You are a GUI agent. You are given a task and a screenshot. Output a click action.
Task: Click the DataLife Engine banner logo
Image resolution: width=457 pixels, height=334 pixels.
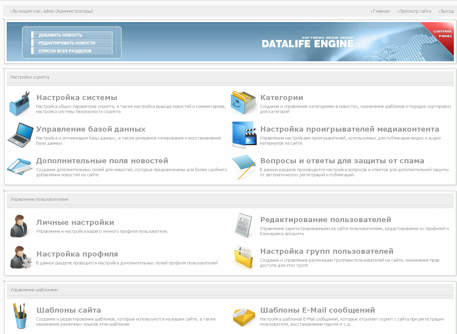pyautogui.click(x=307, y=43)
